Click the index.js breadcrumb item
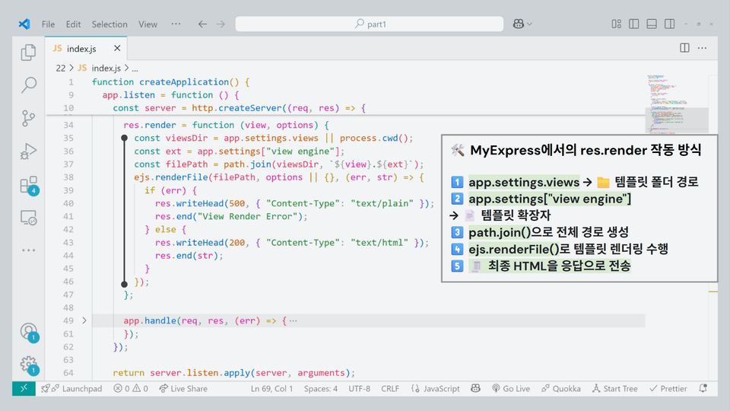 [100, 68]
